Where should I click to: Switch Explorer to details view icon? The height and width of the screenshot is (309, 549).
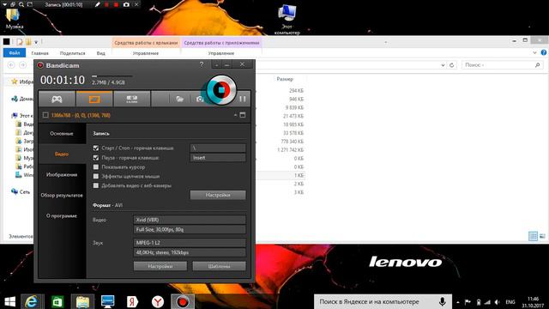click(533, 236)
